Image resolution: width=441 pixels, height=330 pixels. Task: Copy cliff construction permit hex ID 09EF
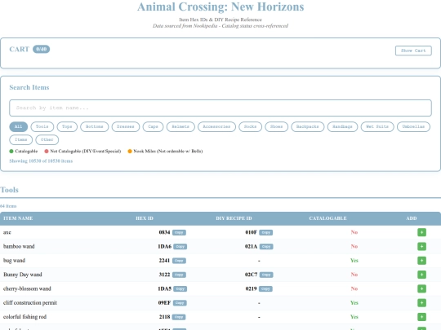(180, 303)
